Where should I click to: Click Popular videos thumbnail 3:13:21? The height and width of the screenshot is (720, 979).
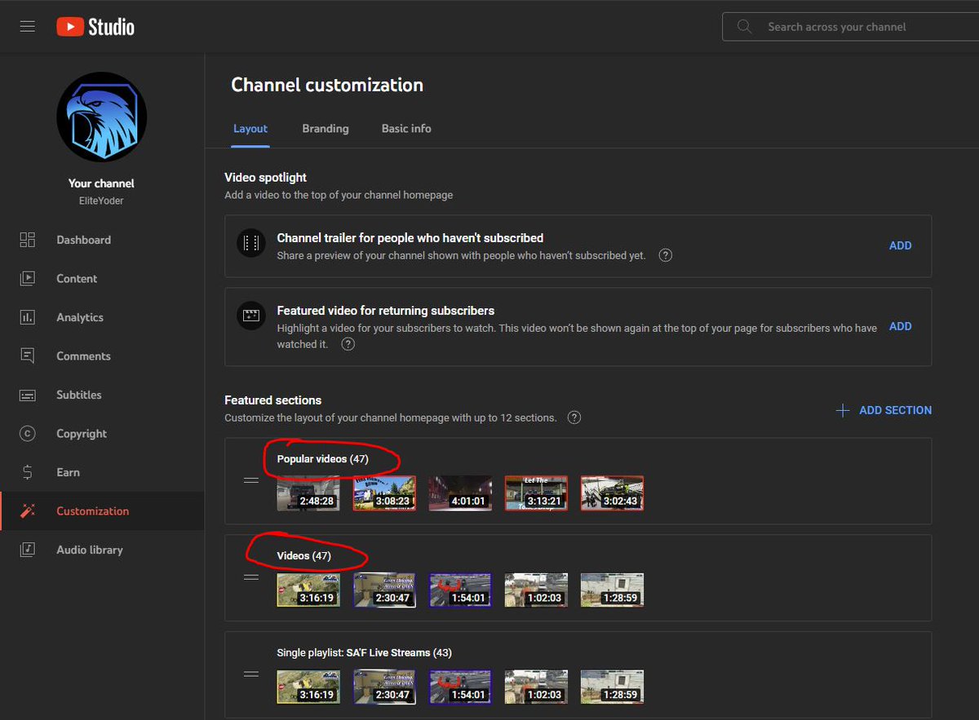[536, 493]
